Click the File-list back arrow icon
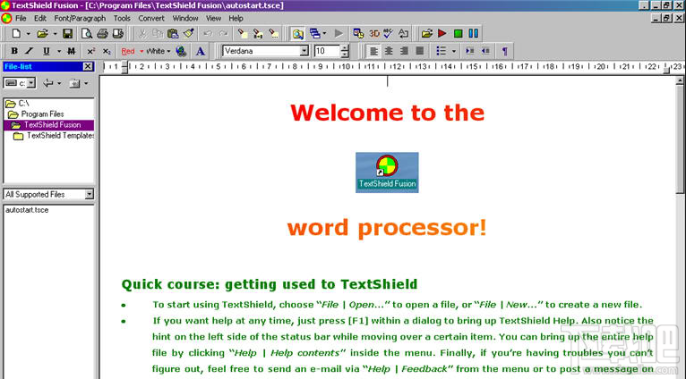The height and width of the screenshot is (379, 686). pyautogui.click(x=47, y=83)
